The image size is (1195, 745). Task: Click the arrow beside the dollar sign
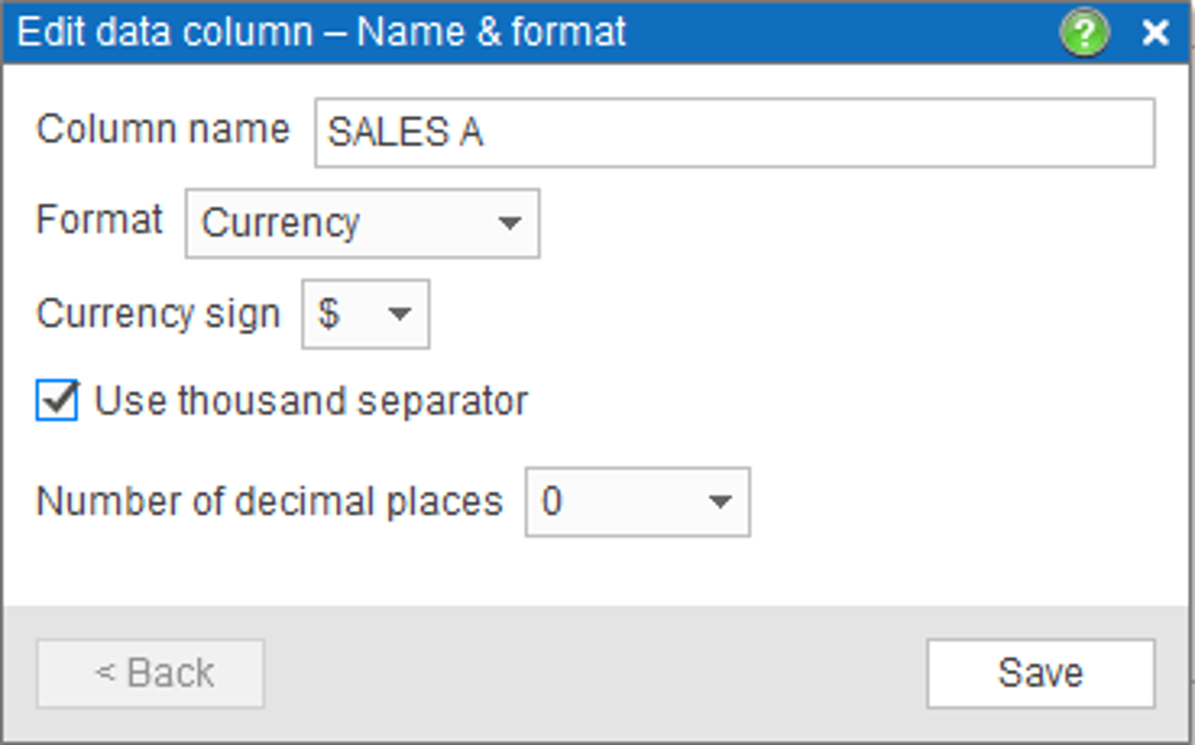tap(400, 314)
